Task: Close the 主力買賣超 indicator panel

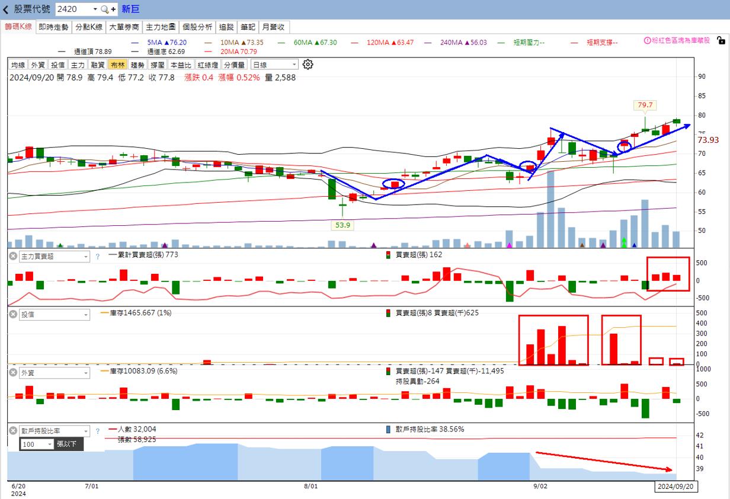Action: (14, 256)
